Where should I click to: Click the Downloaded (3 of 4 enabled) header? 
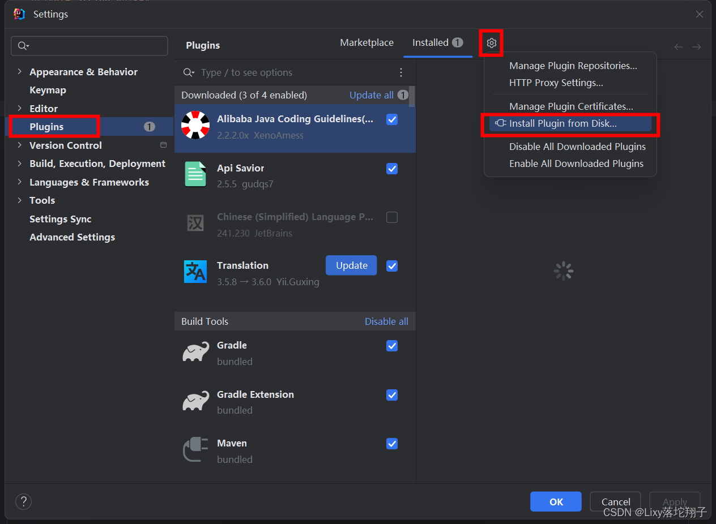click(244, 95)
